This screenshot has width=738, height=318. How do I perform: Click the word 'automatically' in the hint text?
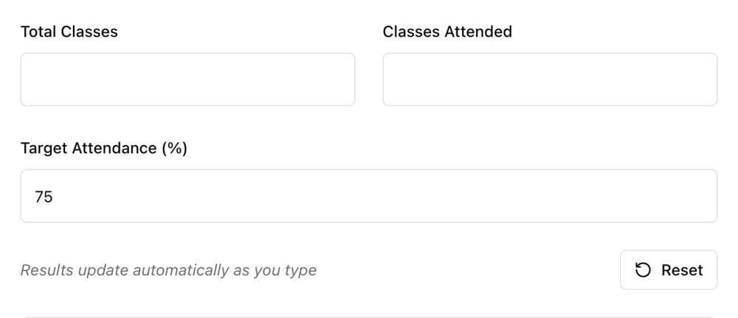180,271
